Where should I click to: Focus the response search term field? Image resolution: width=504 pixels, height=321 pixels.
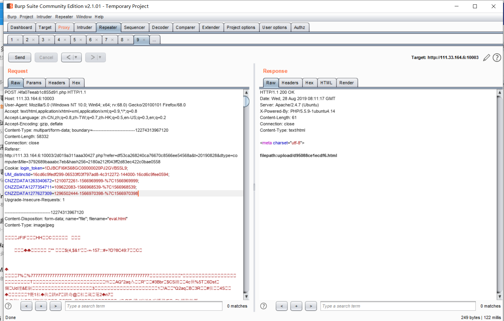pos(398,306)
